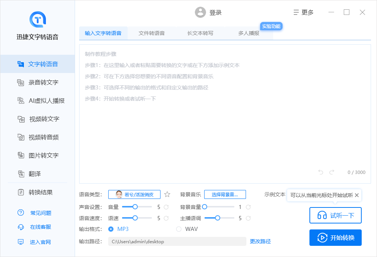The image size is (377, 257).
Task: Click the 实验功能 badge
Action: [x=271, y=26]
